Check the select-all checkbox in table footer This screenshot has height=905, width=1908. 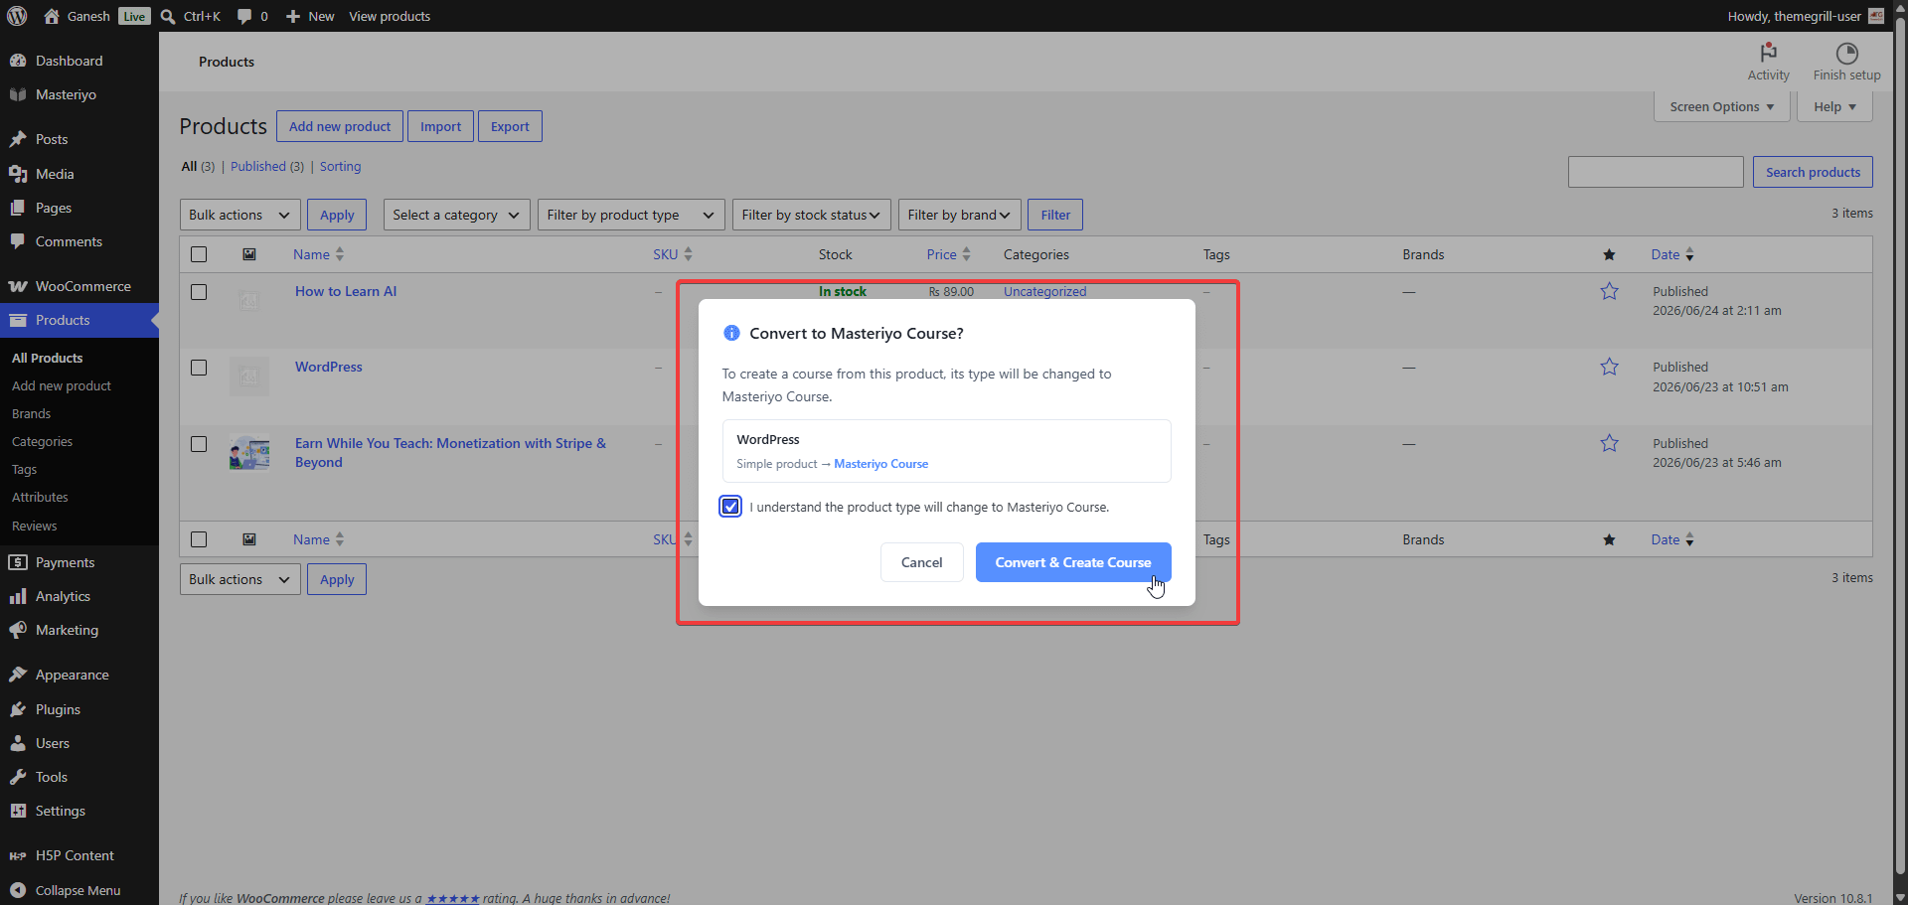click(199, 539)
